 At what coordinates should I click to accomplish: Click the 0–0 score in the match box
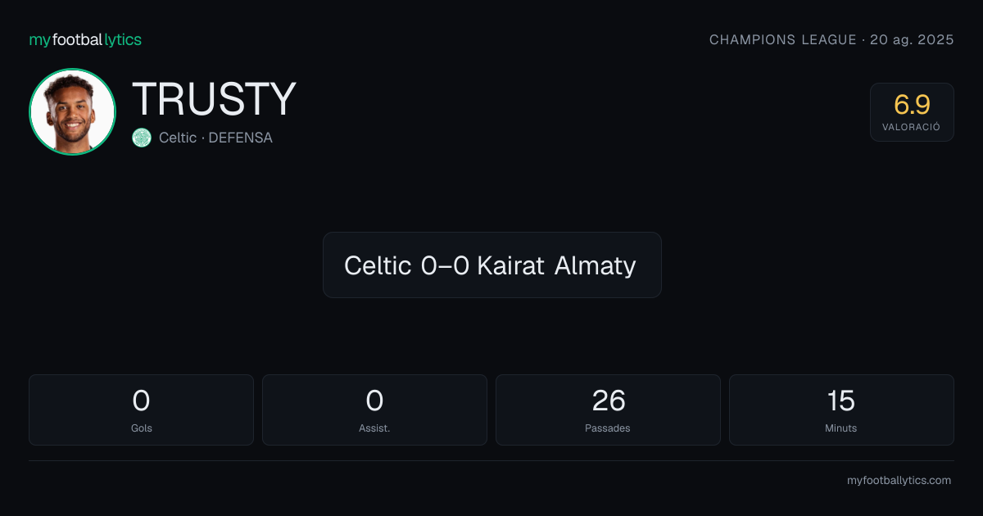(445, 265)
